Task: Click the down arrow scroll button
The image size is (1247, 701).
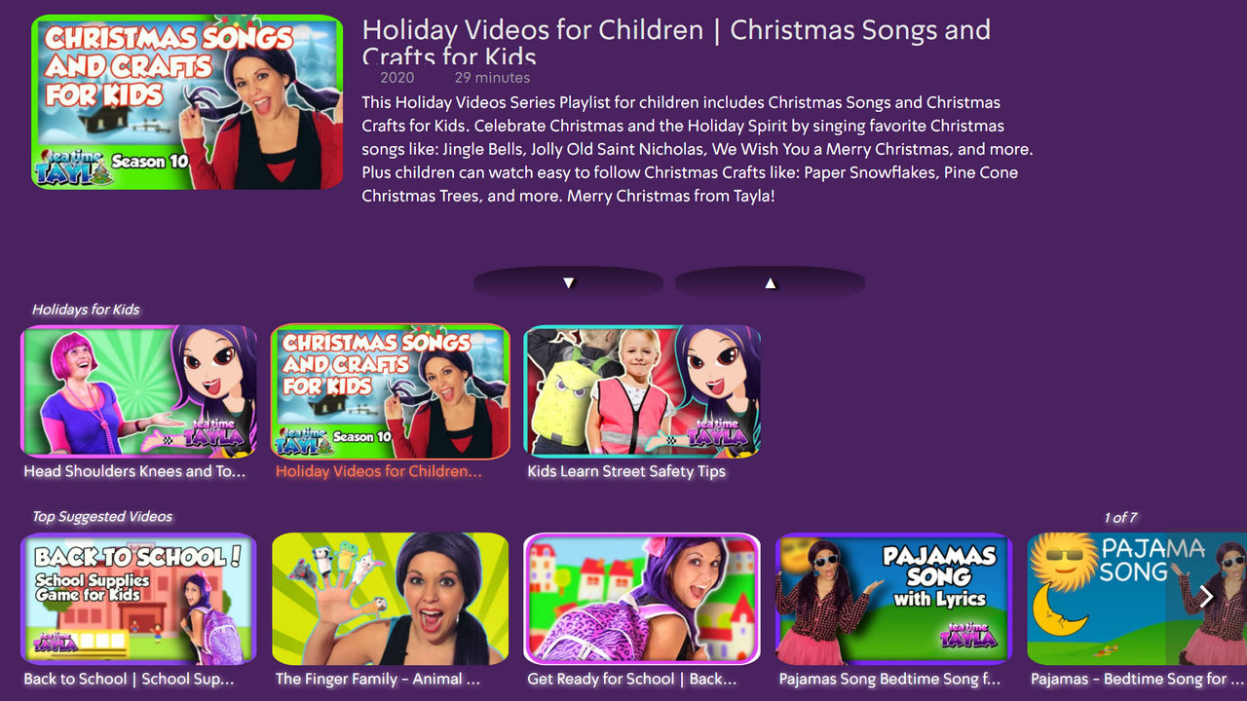Action: click(x=568, y=282)
